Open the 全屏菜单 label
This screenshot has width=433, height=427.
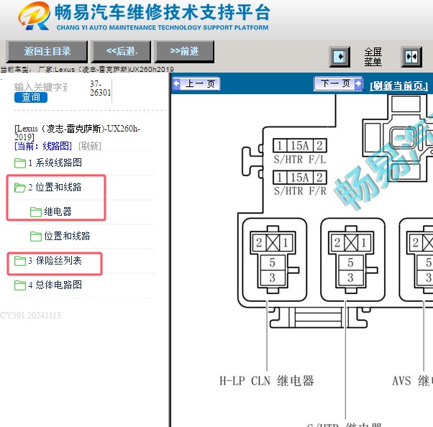(373, 57)
